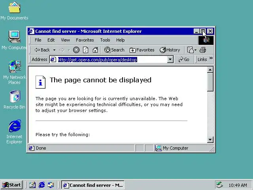253x190 pixels.
Task: Select the My Computer desktop icon
Action: pos(14,40)
